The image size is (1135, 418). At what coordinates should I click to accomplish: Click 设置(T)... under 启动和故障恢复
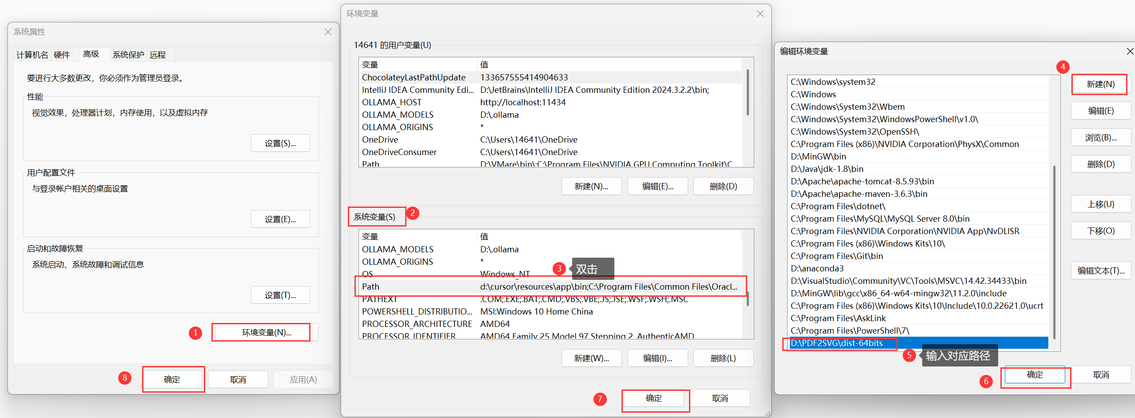(280, 295)
